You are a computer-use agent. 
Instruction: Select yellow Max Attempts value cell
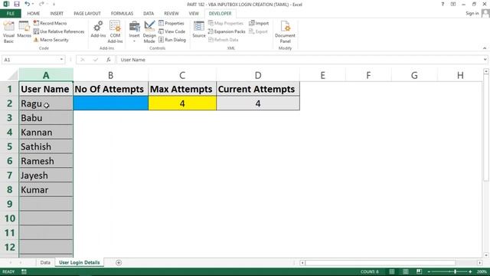(x=182, y=103)
